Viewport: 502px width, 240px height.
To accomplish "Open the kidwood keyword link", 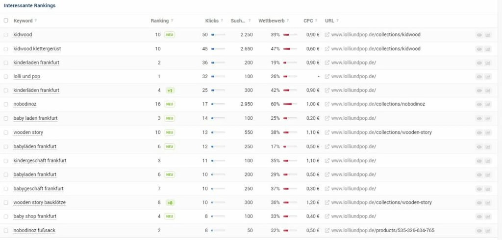I will 23,35.
